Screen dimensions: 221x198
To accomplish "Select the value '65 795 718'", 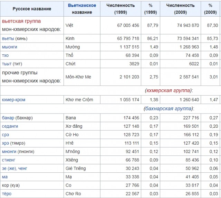I will [128, 38].
